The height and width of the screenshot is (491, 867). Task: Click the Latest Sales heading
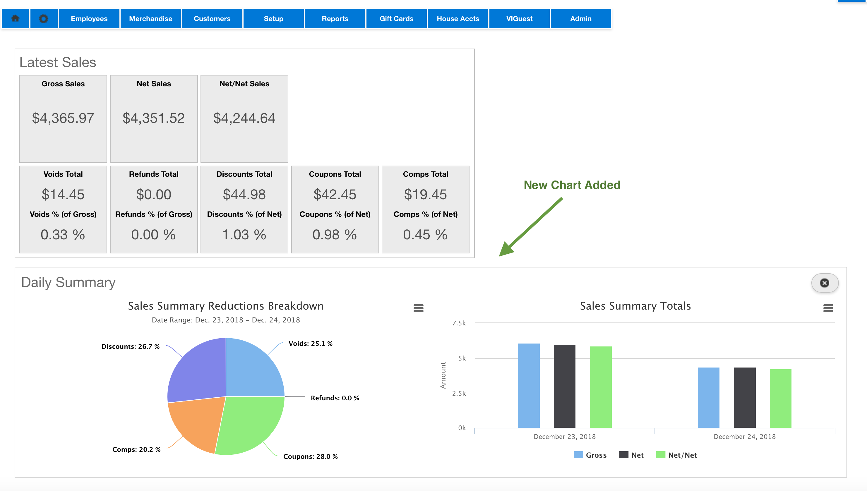tap(58, 62)
